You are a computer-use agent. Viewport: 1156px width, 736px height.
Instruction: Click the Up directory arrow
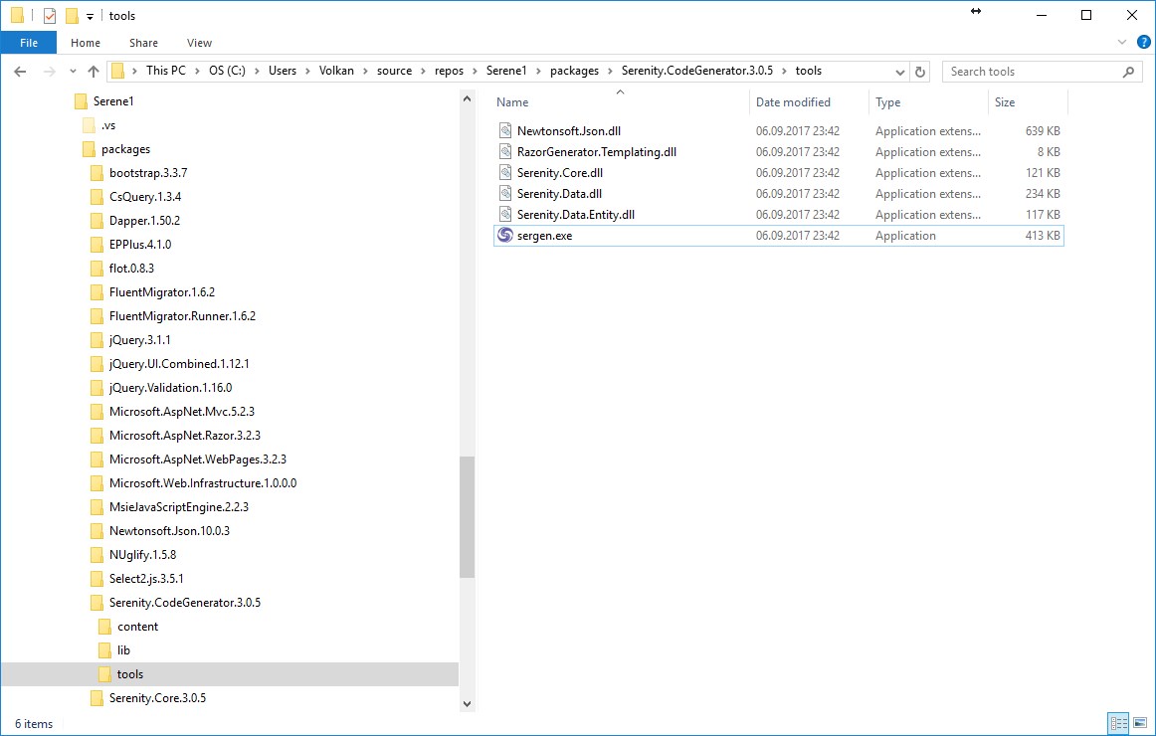coord(94,72)
